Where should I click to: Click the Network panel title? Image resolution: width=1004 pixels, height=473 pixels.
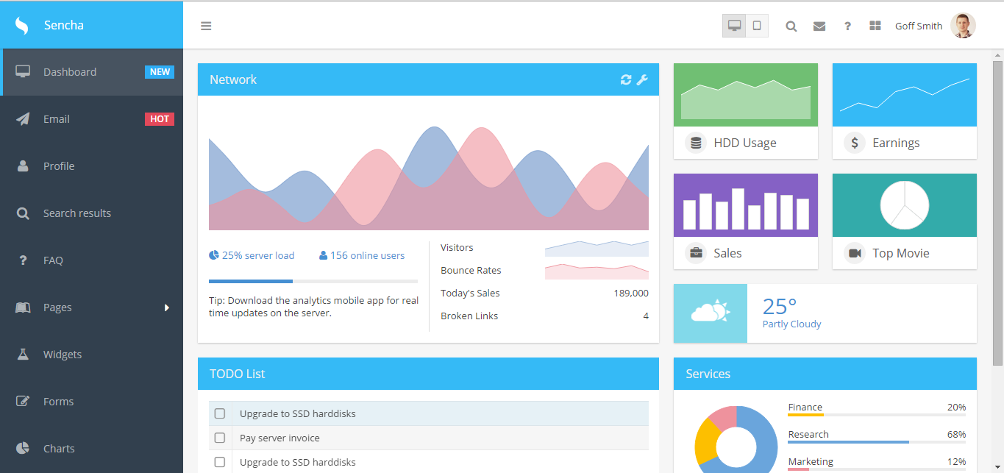[233, 79]
